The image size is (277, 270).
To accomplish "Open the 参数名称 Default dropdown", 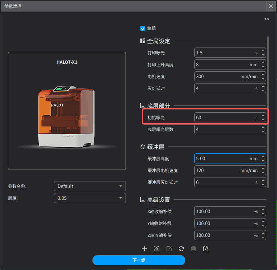I will point(90,186).
